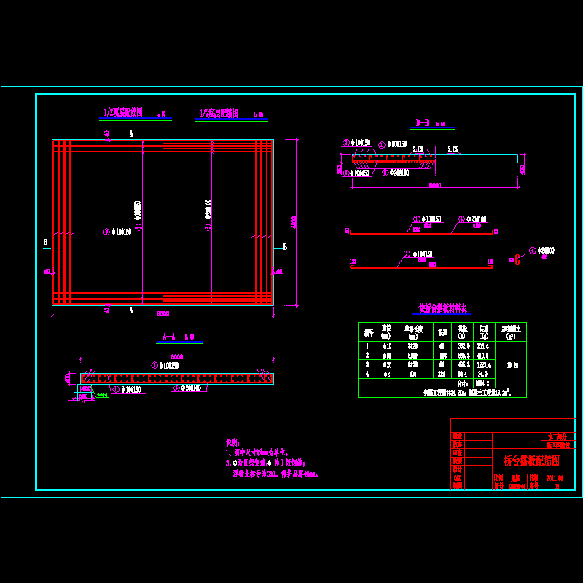Select the 1/2底层配筋图 view title
This screenshot has width=583, height=583.
pyautogui.click(x=219, y=114)
